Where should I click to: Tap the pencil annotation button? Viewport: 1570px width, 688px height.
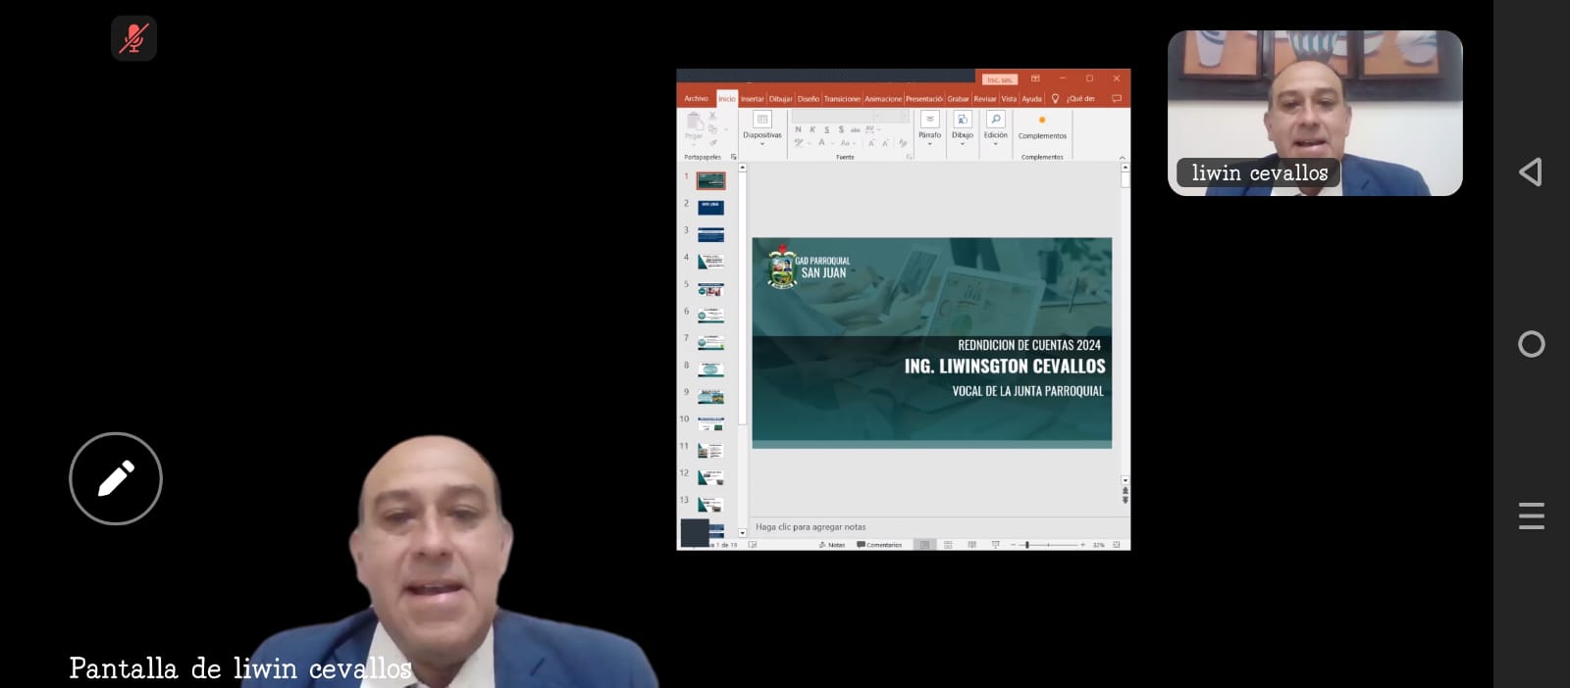tap(116, 478)
